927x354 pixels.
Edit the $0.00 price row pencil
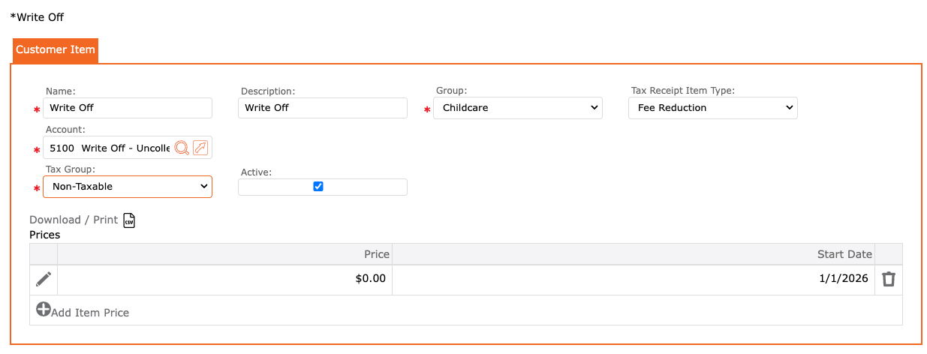coord(44,279)
